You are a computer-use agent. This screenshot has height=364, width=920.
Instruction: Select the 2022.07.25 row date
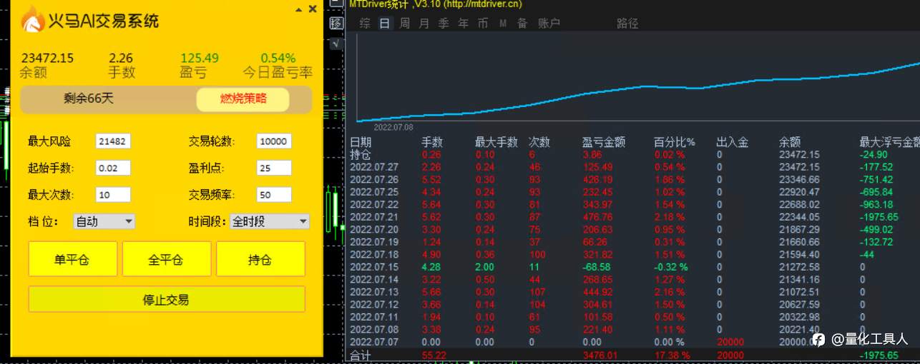pos(373,192)
